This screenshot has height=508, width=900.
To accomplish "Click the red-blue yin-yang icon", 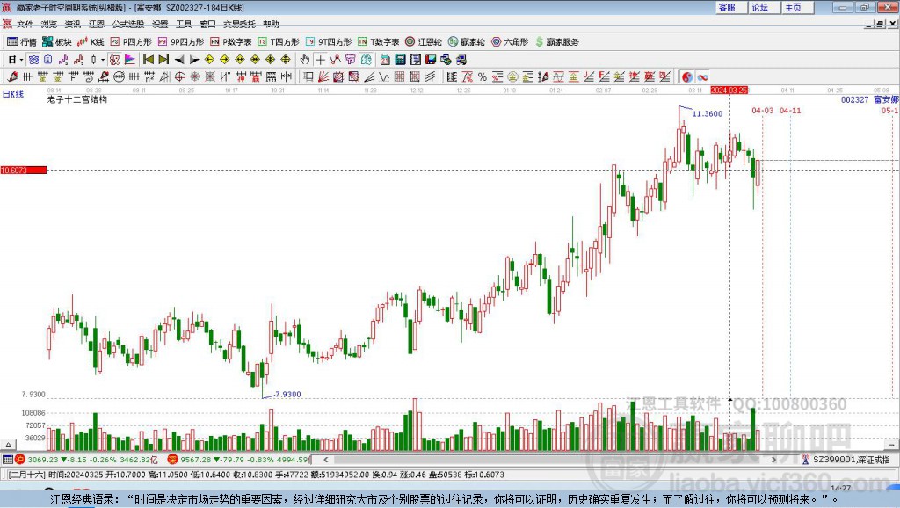I will pyautogui.click(x=687, y=77).
